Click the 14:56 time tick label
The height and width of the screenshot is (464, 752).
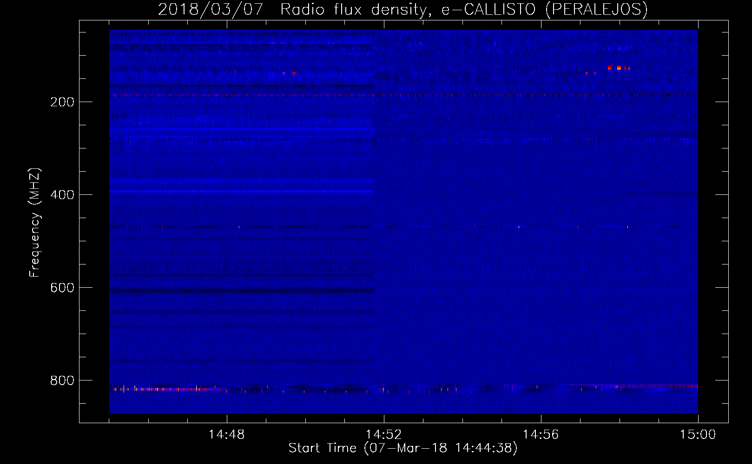point(541,435)
